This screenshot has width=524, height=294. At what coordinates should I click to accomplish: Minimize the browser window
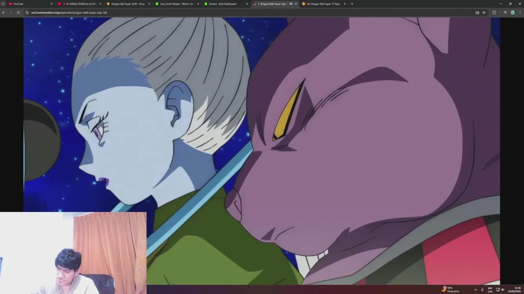[501, 4]
